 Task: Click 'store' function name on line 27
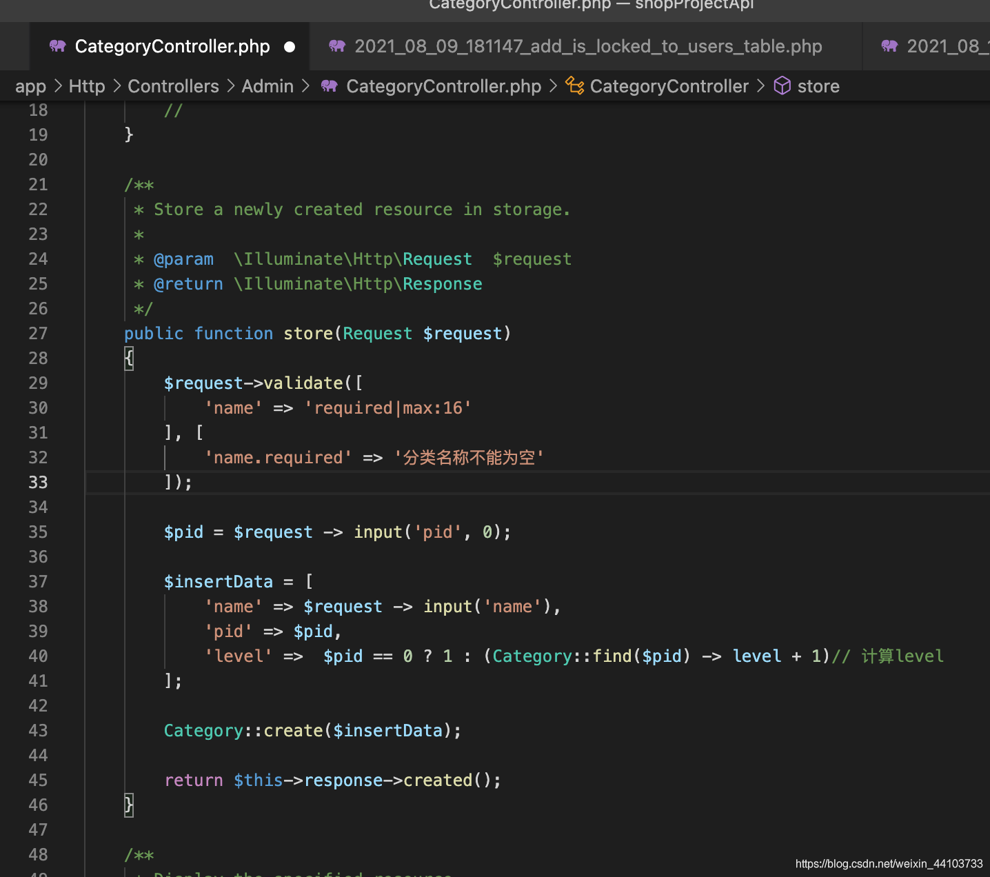tap(308, 334)
